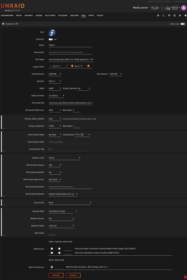Viewport: 187px width, 280px height.
Task: Click the add icon under Sound Card section
Action: 4,205
